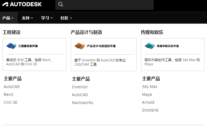The image size is (207, 127).
Task: Collapse the 产品 menu
Action: [x=8, y=18]
